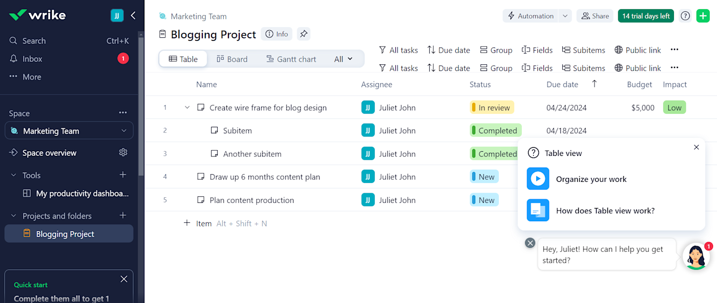Viewport: 717px width, 303px height.
Task: Click due date 04/24/2024
Action: click(x=566, y=108)
